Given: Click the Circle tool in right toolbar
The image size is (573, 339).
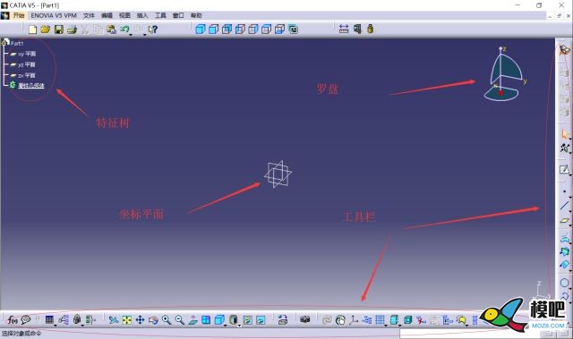Looking at the screenshot, I should pyautogui.click(x=565, y=283).
